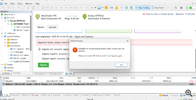Remove take profit 94760.90 with x
This screenshot has width=196, height=100.
click(152, 81)
